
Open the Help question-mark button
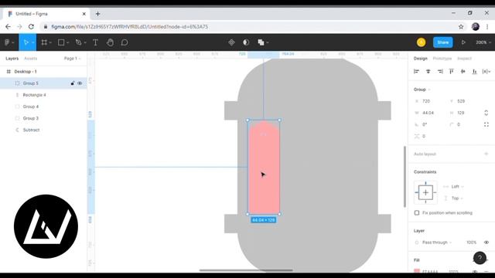(480, 258)
